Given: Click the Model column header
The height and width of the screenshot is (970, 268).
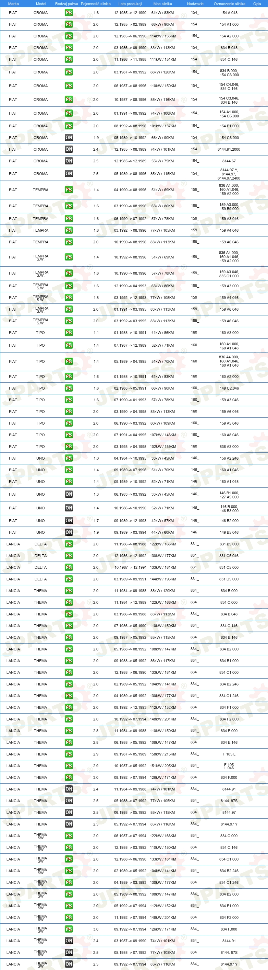Looking at the screenshot, I should tap(40, 4).
